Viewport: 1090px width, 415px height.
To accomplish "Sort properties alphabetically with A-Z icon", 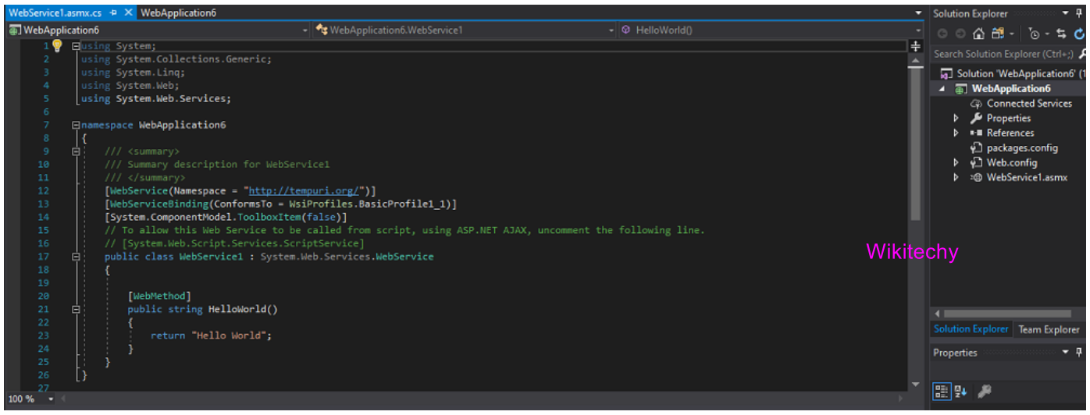I will pyautogui.click(x=960, y=391).
